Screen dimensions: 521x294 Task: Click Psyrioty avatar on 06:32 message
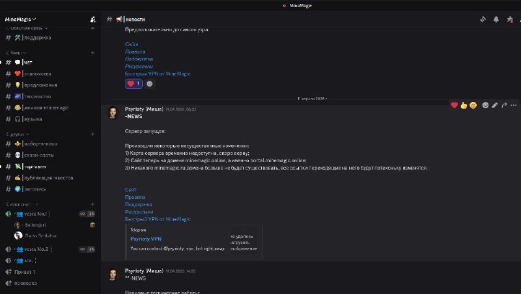tap(113, 112)
